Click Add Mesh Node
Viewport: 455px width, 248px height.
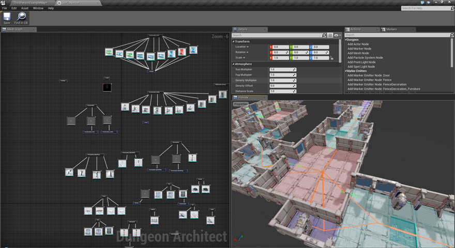coord(358,53)
